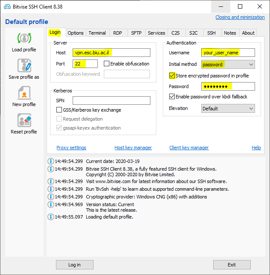Viewport: 270px width, 275px height.
Task: Click the Request delegation checkbox
Action: 59,119
